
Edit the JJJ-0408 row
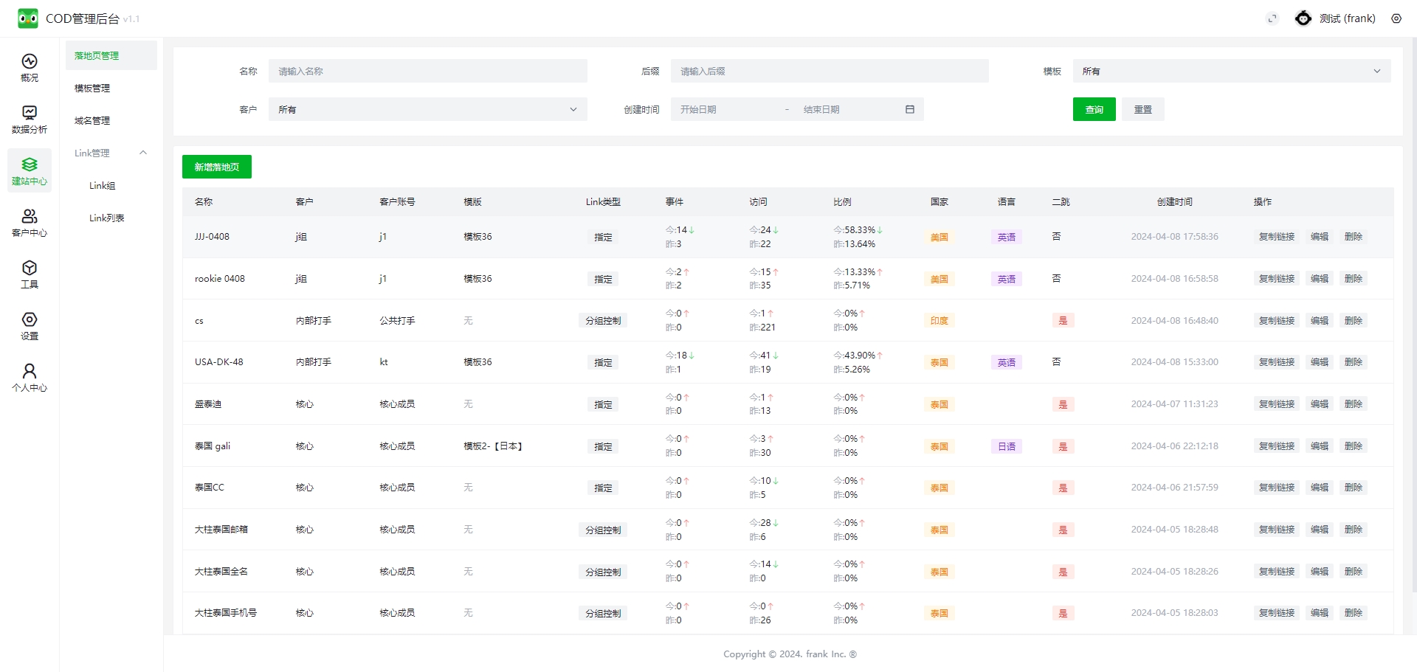[x=1320, y=237]
